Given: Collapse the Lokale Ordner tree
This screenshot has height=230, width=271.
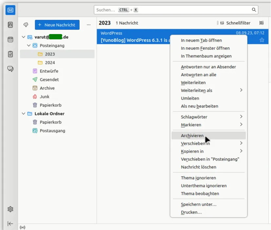Looking at the screenshot, I should 23,113.
